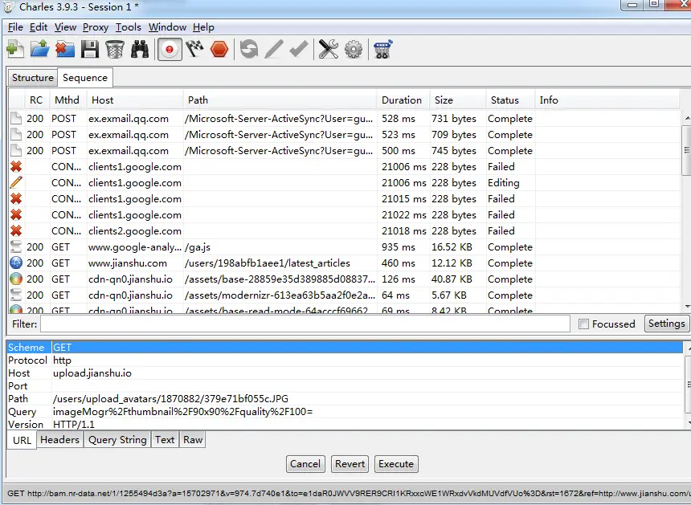The image size is (691, 505).
Task: Click request list scrollbar down arrow
Action: point(687,307)
